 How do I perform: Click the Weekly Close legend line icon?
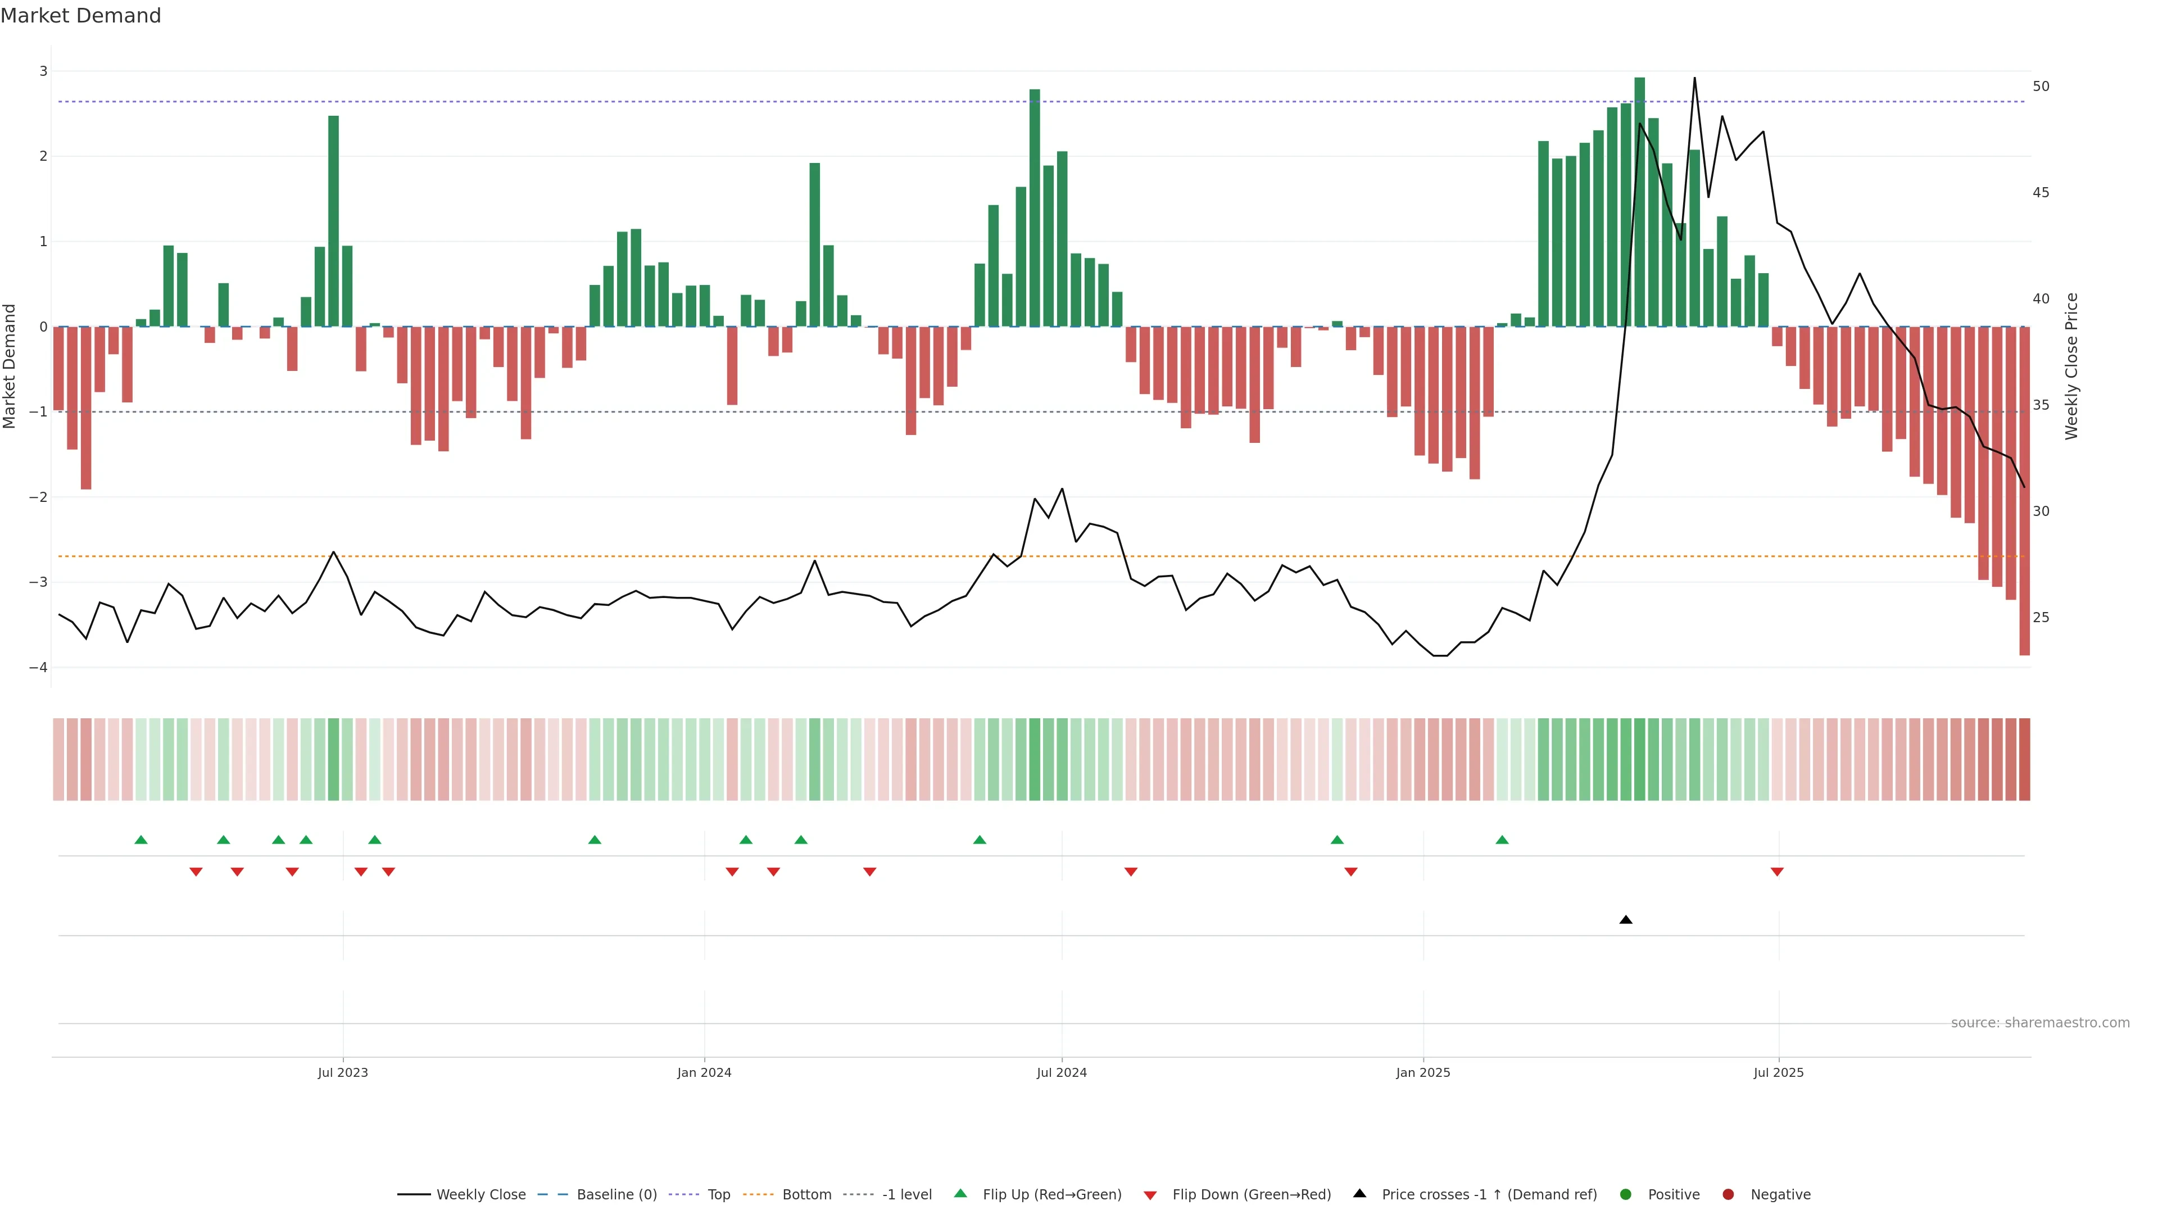[x=414, y=1195]
